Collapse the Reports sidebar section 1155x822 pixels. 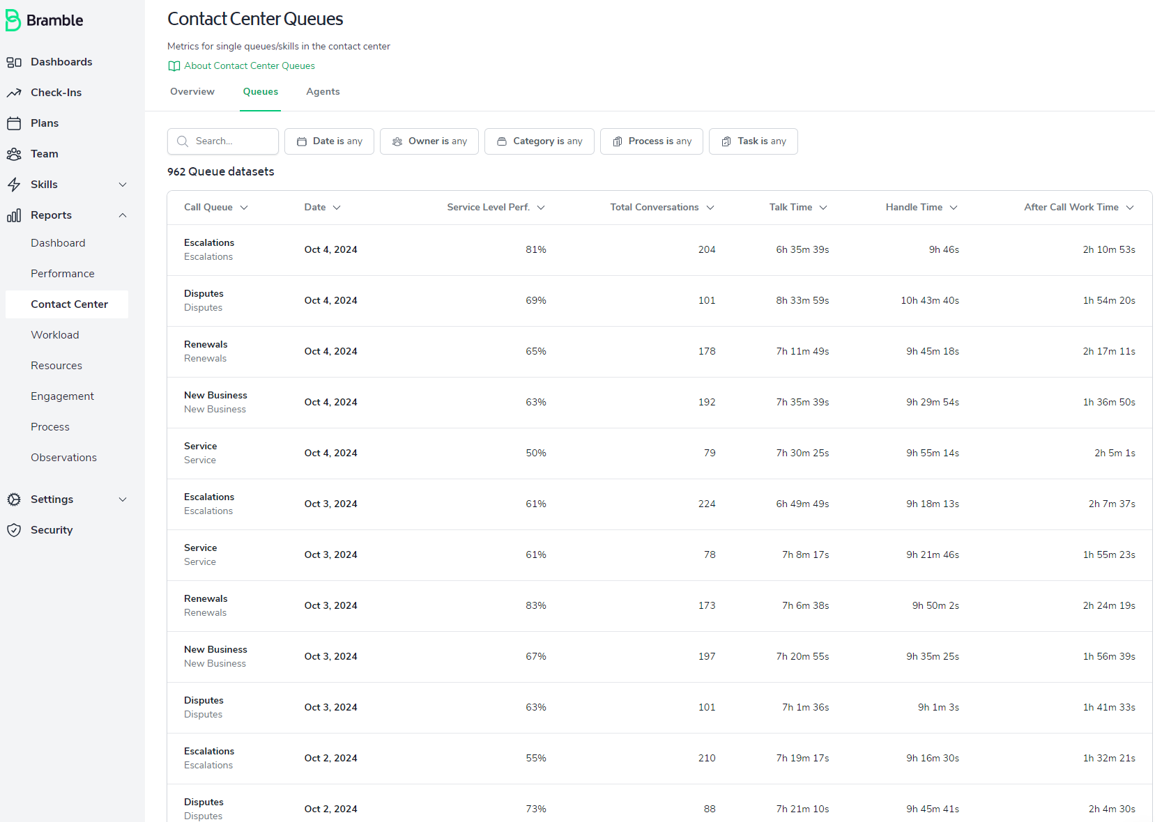123,215
